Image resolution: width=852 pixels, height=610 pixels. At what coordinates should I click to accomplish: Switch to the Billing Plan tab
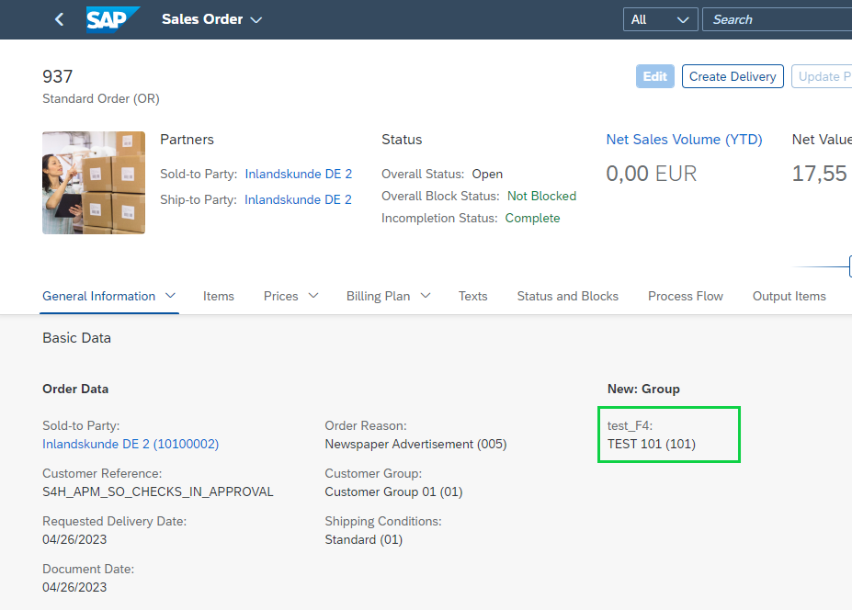(378, 296)
